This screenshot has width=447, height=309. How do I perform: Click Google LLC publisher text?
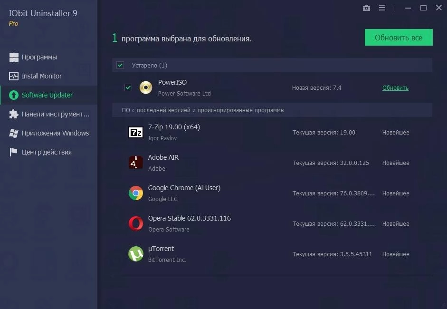point(162,199)
